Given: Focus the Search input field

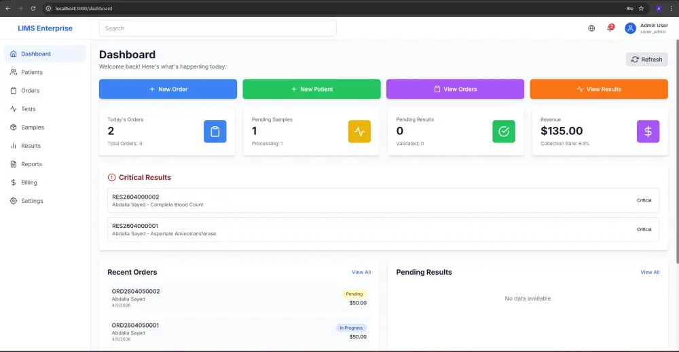Looking at the screenshot, I should [x=218, y=28].
